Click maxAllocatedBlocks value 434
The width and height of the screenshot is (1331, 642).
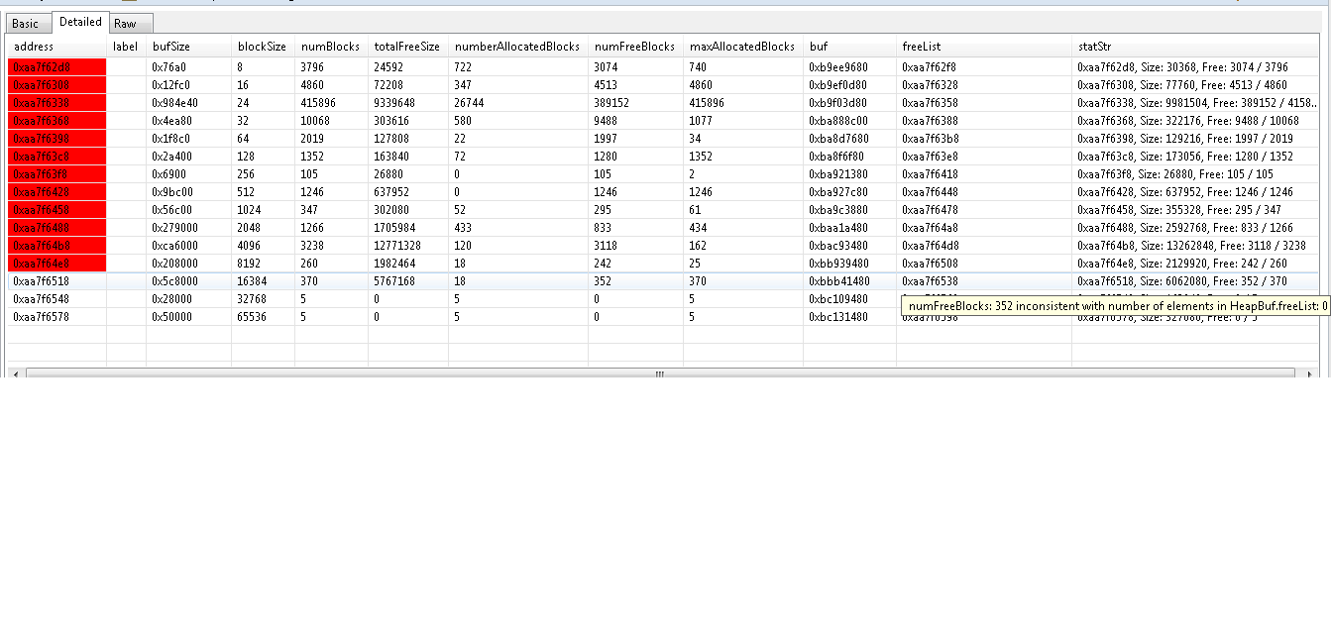698,228
